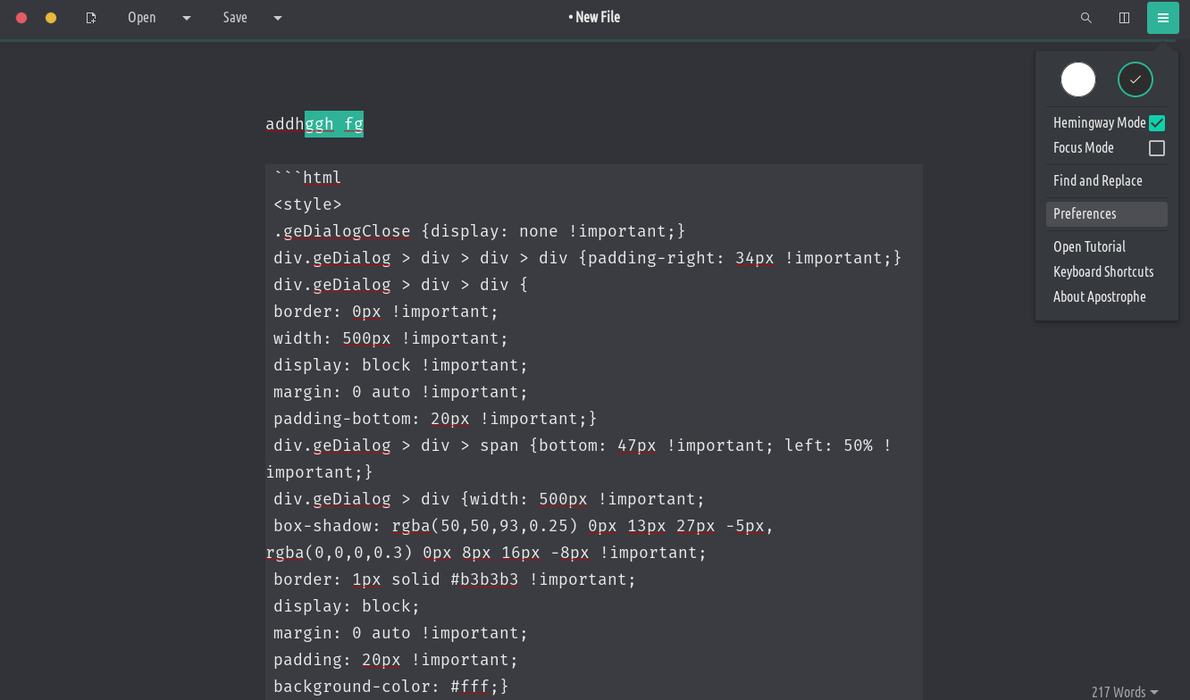Screen dimensions: 1190x700
Task: Click Open Tutorial in the menu
Action: (1089, 247)
